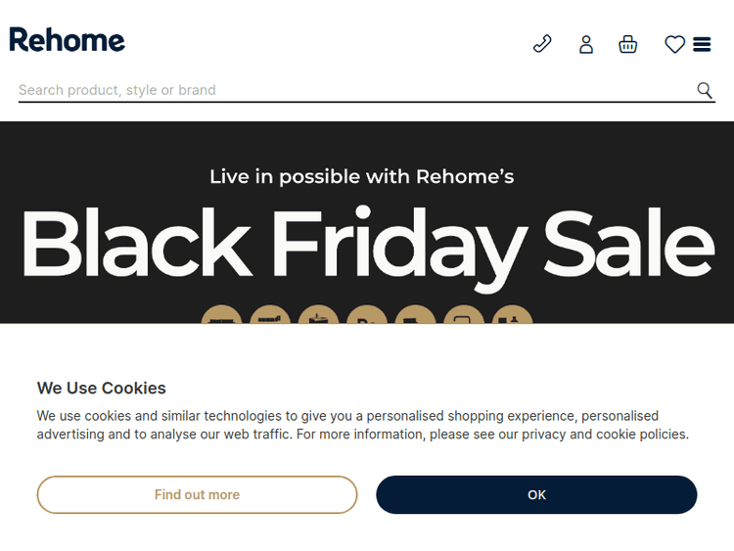Click the magnifying glass search icon
The height and width of the screenshot is (551, 734).
pos(705,90)
